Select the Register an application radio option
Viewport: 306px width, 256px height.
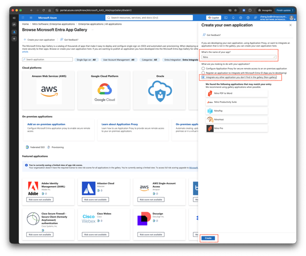(203, 73)
